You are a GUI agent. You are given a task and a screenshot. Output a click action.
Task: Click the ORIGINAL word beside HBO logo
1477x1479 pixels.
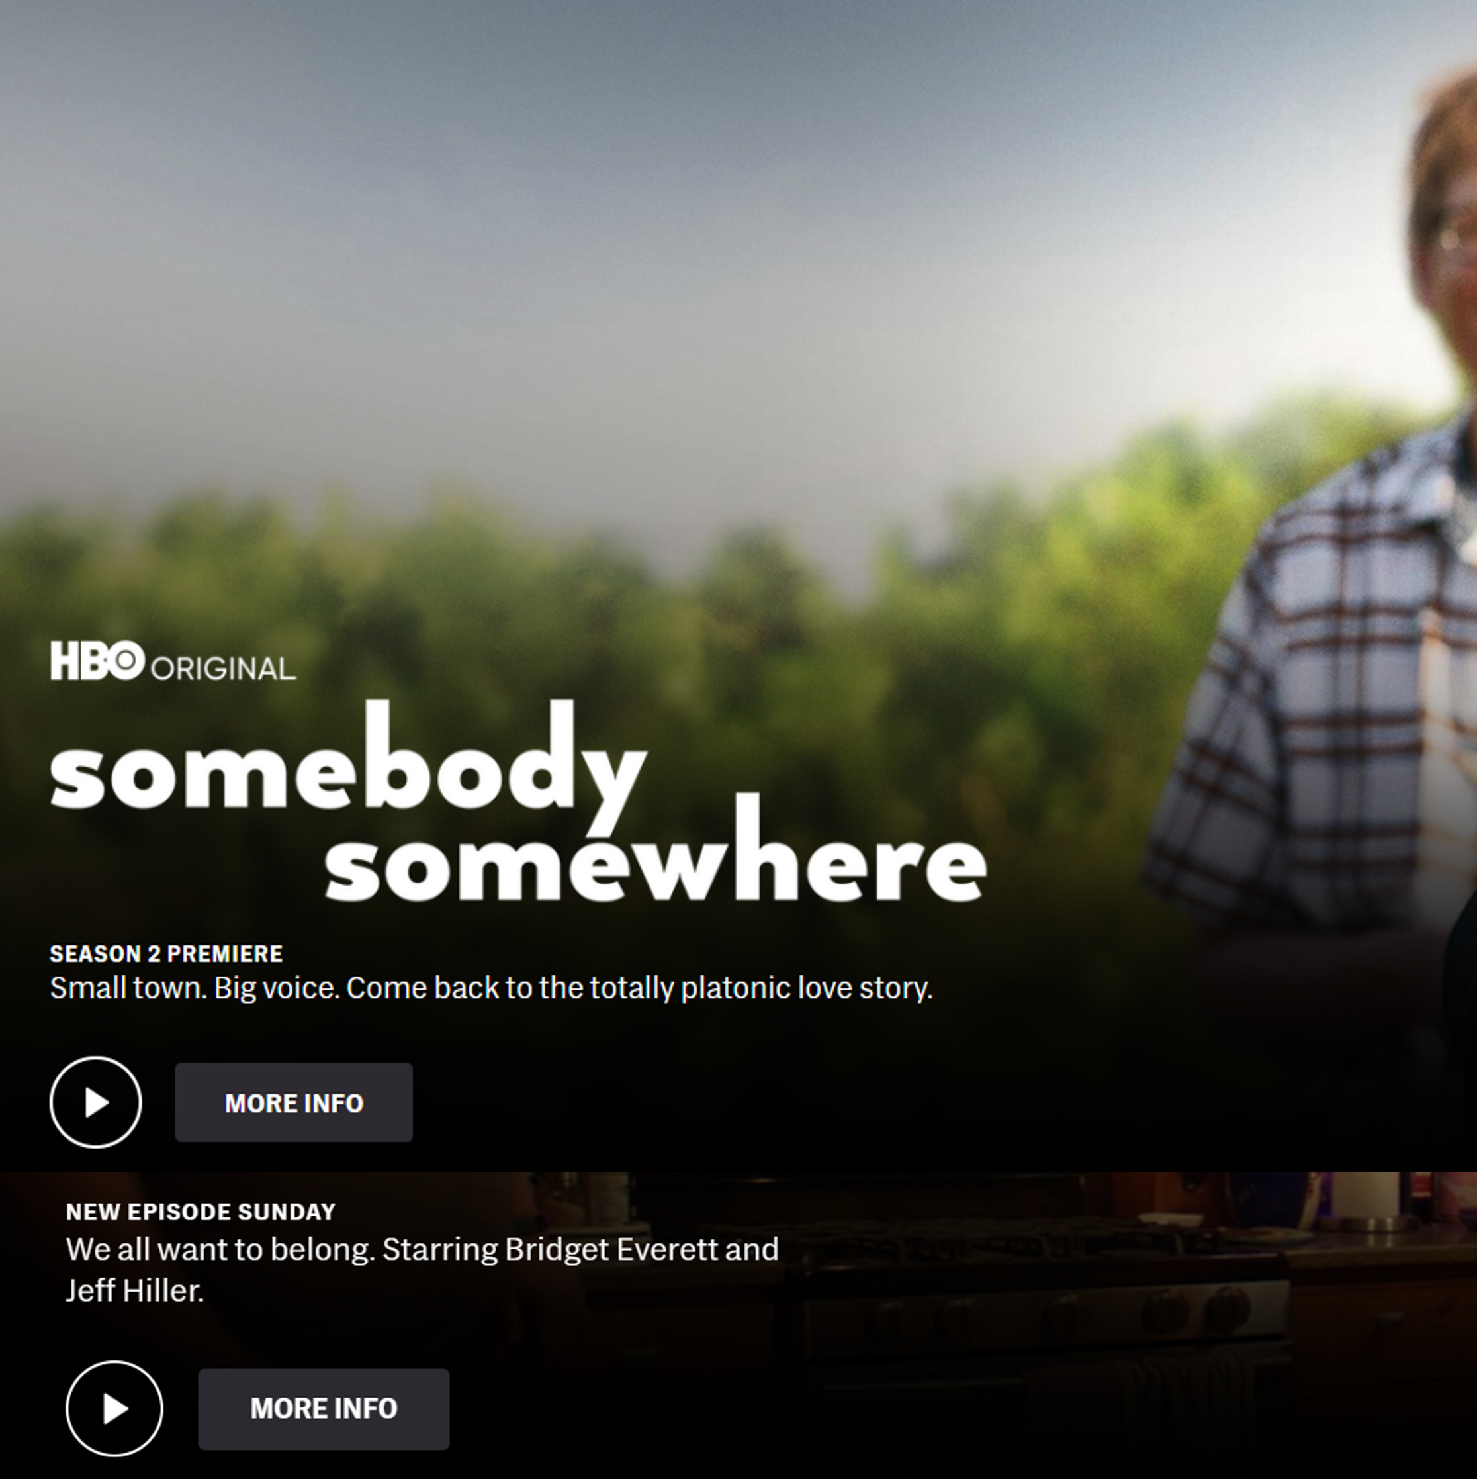coord(224,669)
